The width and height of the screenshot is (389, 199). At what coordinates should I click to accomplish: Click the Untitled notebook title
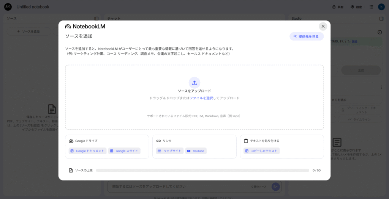pyautogui.click(x=33, y=7)
